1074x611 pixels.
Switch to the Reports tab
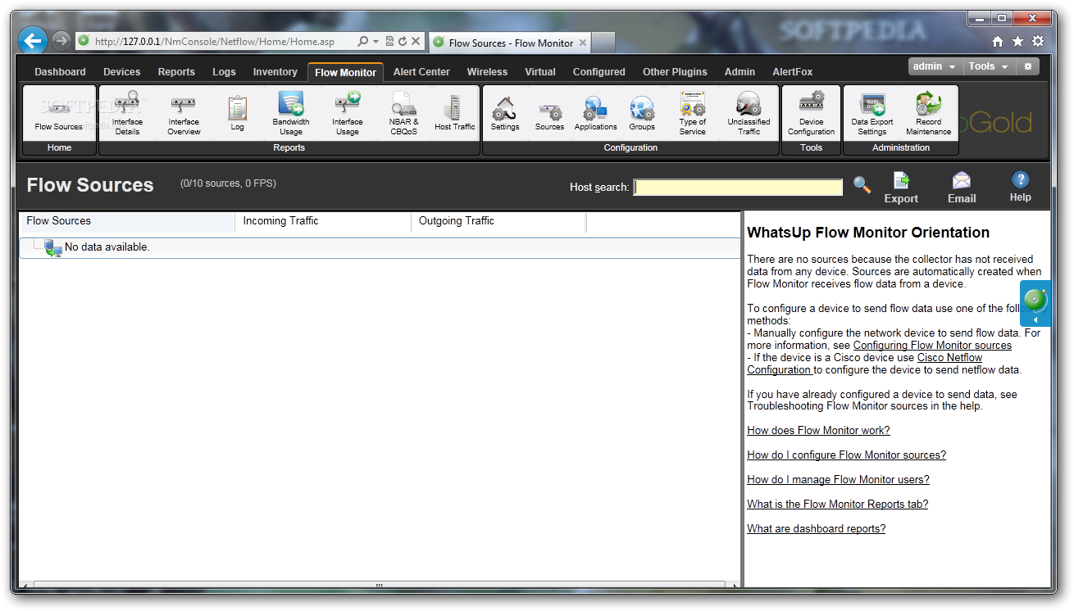click(x=176, y=72)
